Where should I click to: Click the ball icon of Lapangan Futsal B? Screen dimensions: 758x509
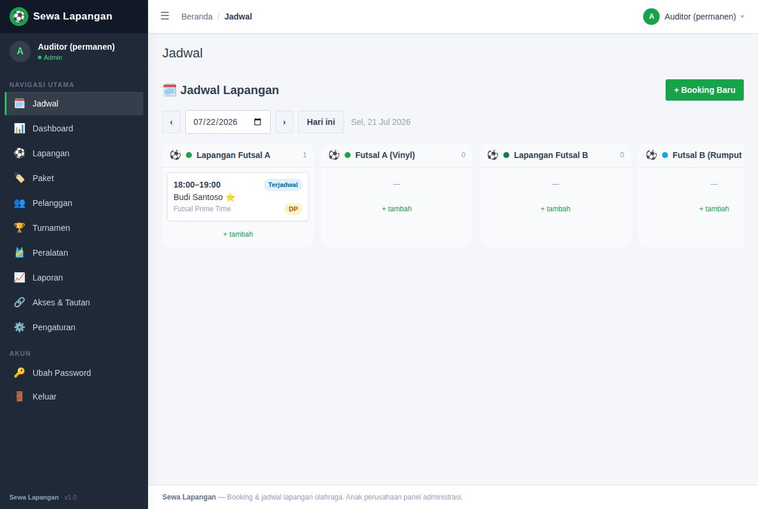493,155
